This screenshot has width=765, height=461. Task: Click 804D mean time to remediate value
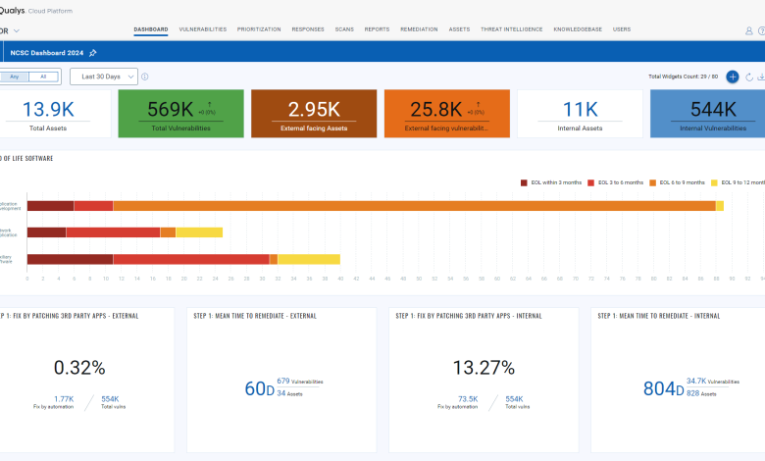(x=664, y=388)
